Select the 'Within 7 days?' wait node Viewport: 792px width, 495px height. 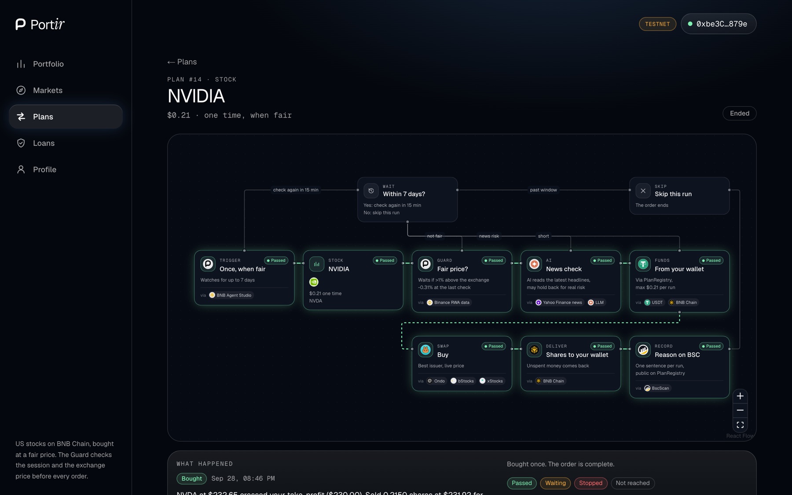pos(407,199)
